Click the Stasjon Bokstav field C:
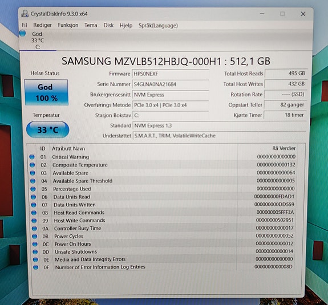The image size is (328, 305). pyautogui.click(x=171, y=115)
